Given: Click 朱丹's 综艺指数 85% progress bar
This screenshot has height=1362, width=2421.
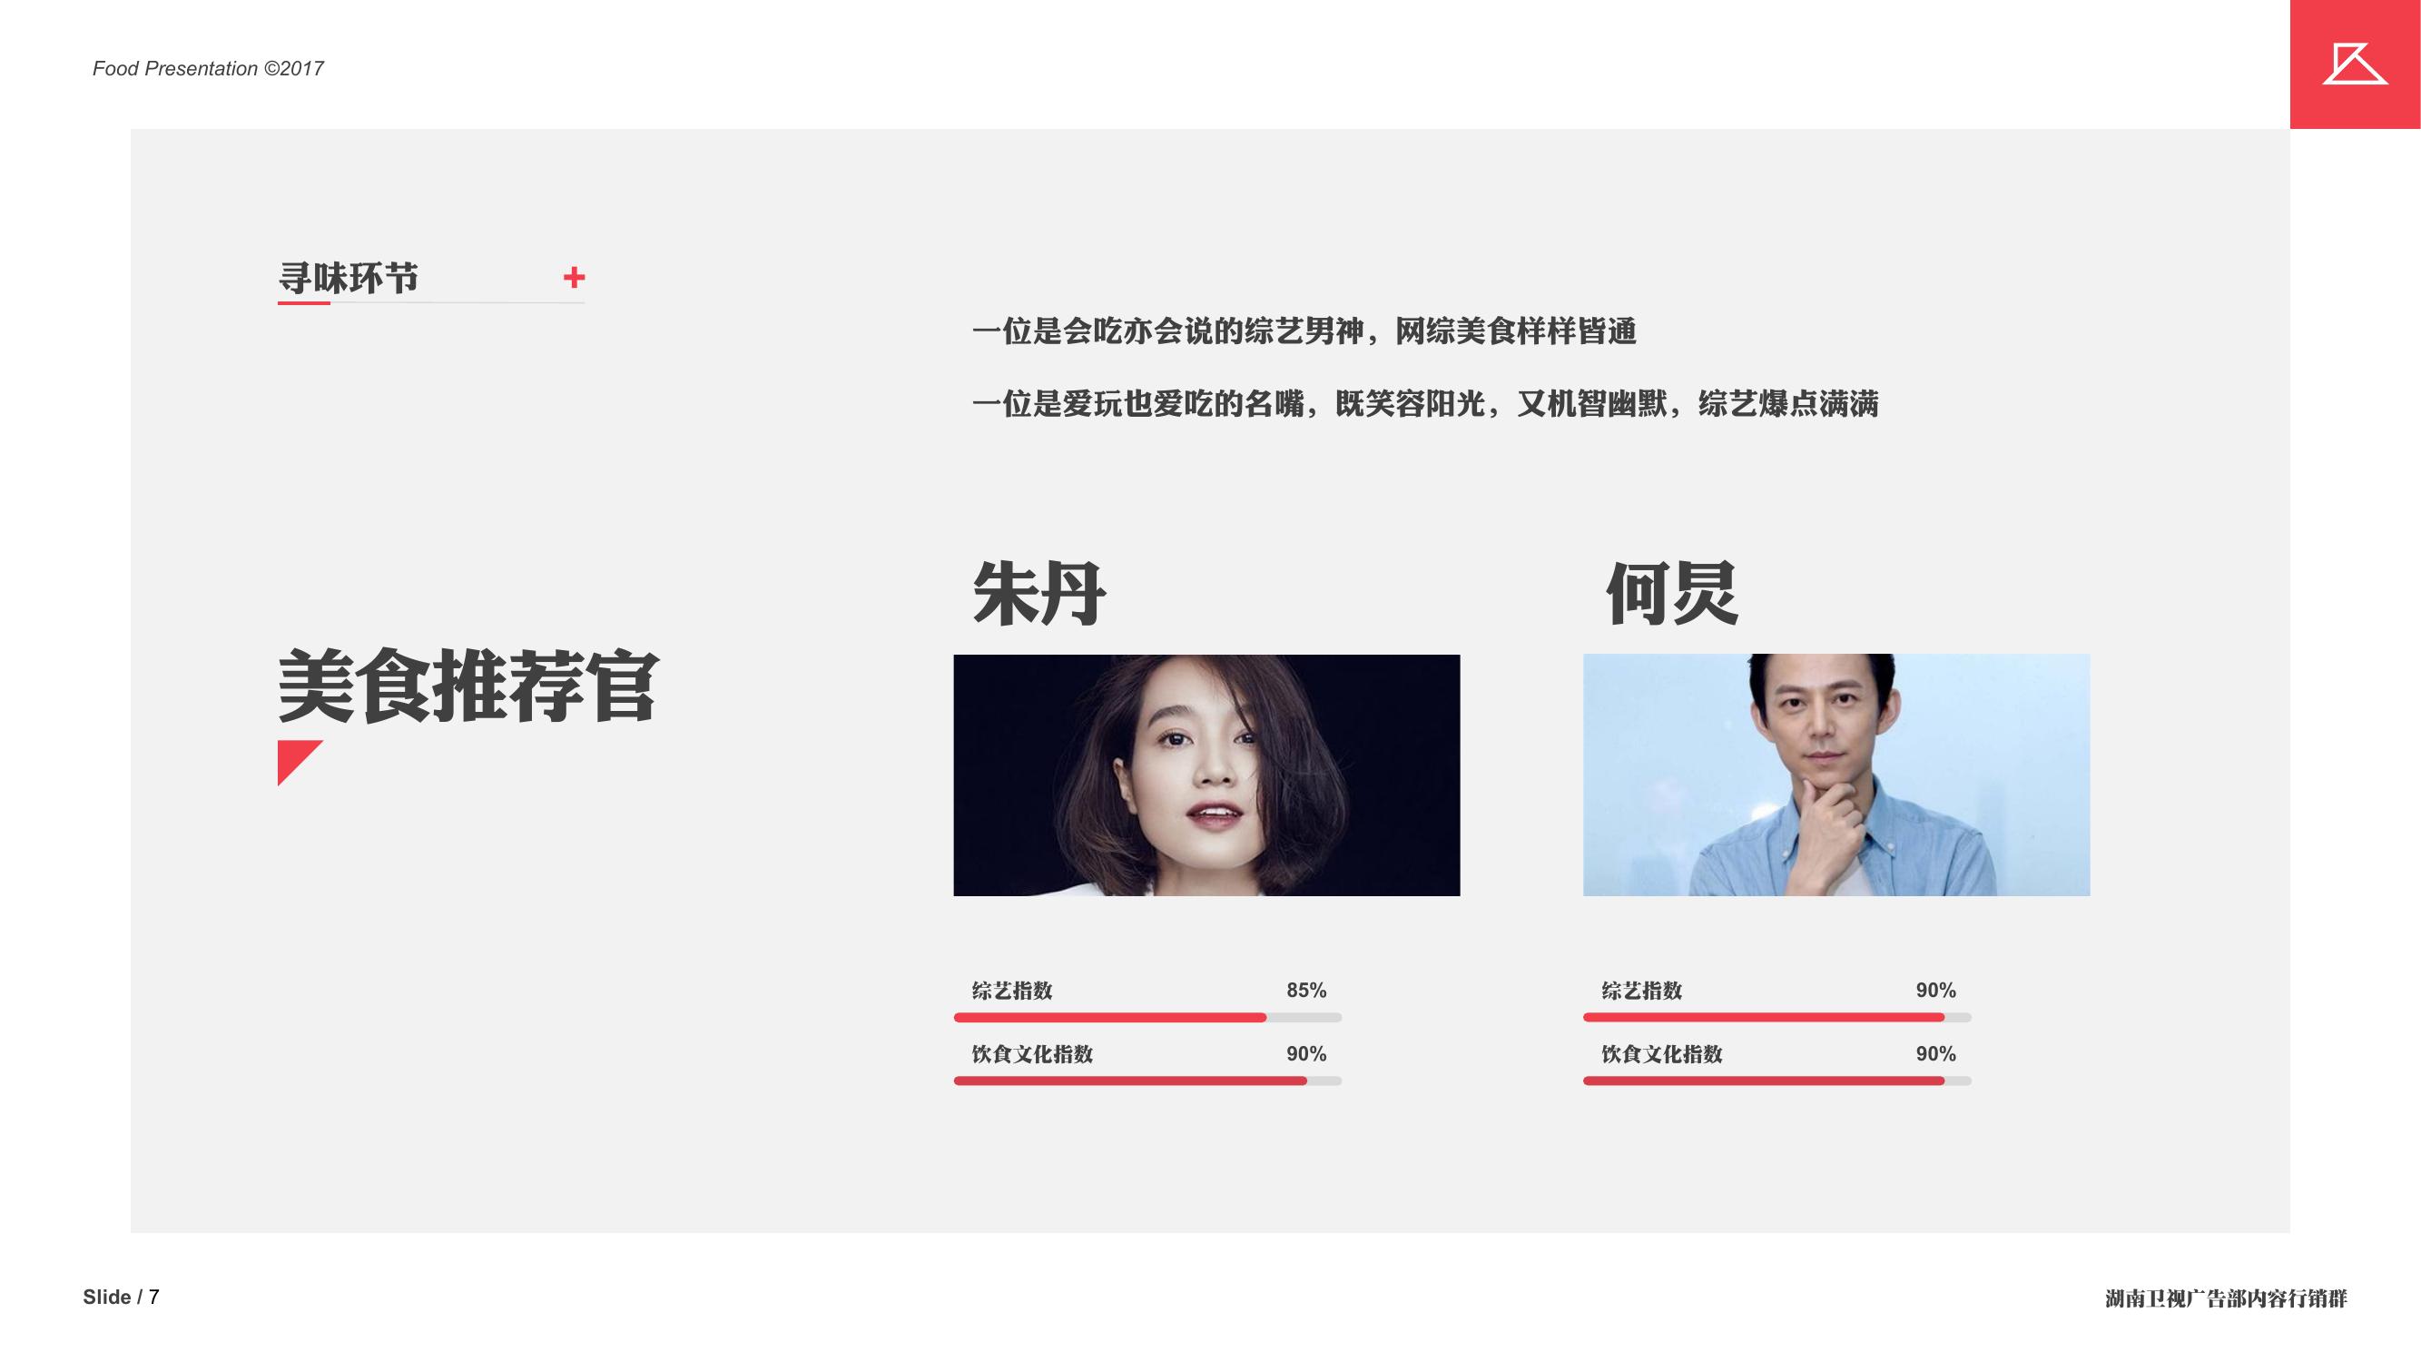Looking at the screenshot, I should [1147, 1017].
